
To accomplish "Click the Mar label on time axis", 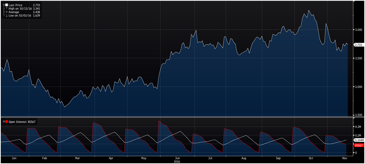I will click(77, 158).
